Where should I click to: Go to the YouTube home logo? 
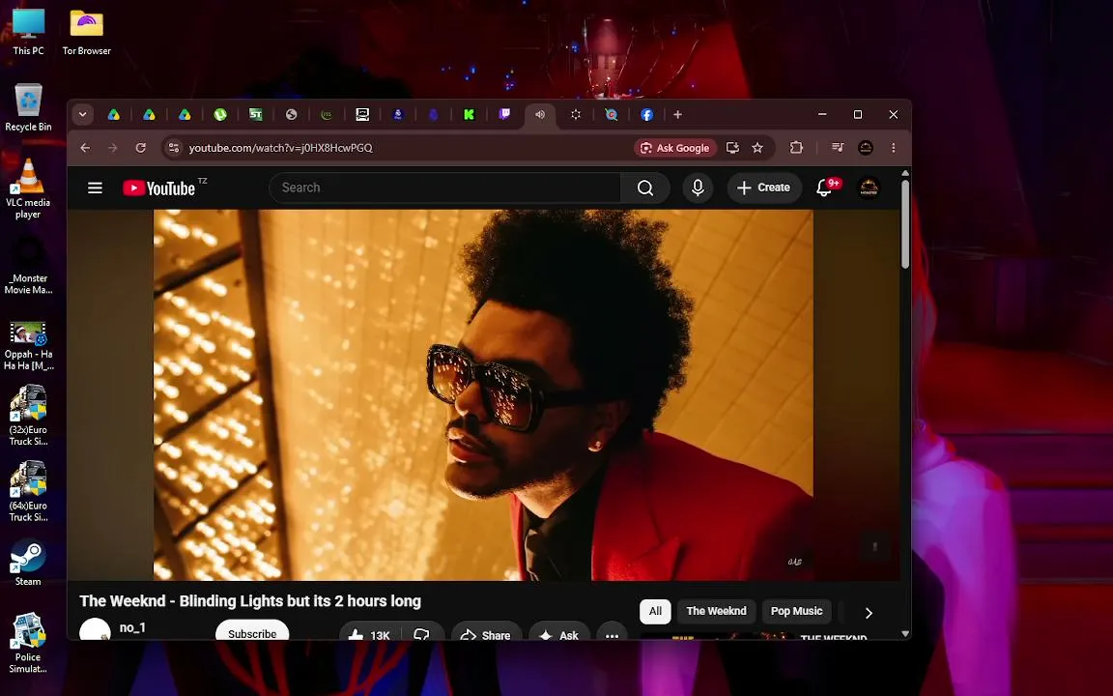click(159, 188)
